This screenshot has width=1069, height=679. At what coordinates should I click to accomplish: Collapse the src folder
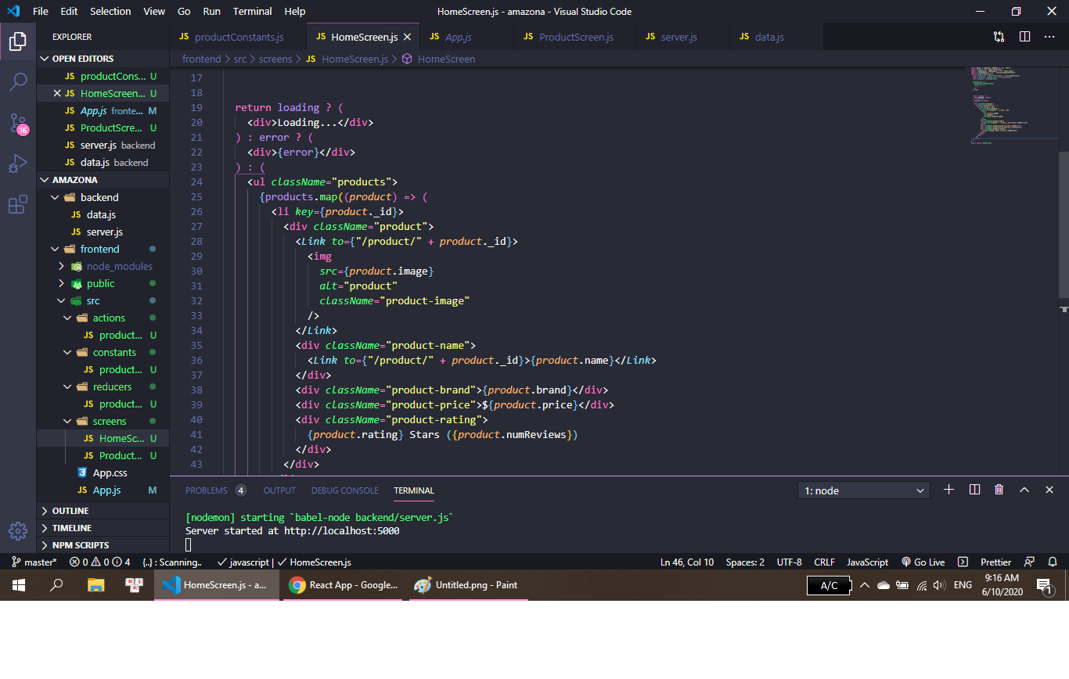[x=103, y=300]
